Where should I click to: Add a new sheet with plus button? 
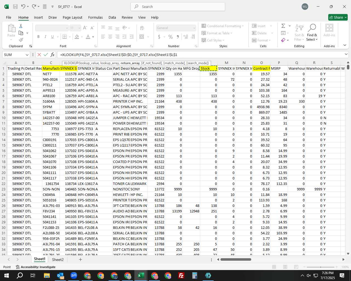(x=80, y=259)
